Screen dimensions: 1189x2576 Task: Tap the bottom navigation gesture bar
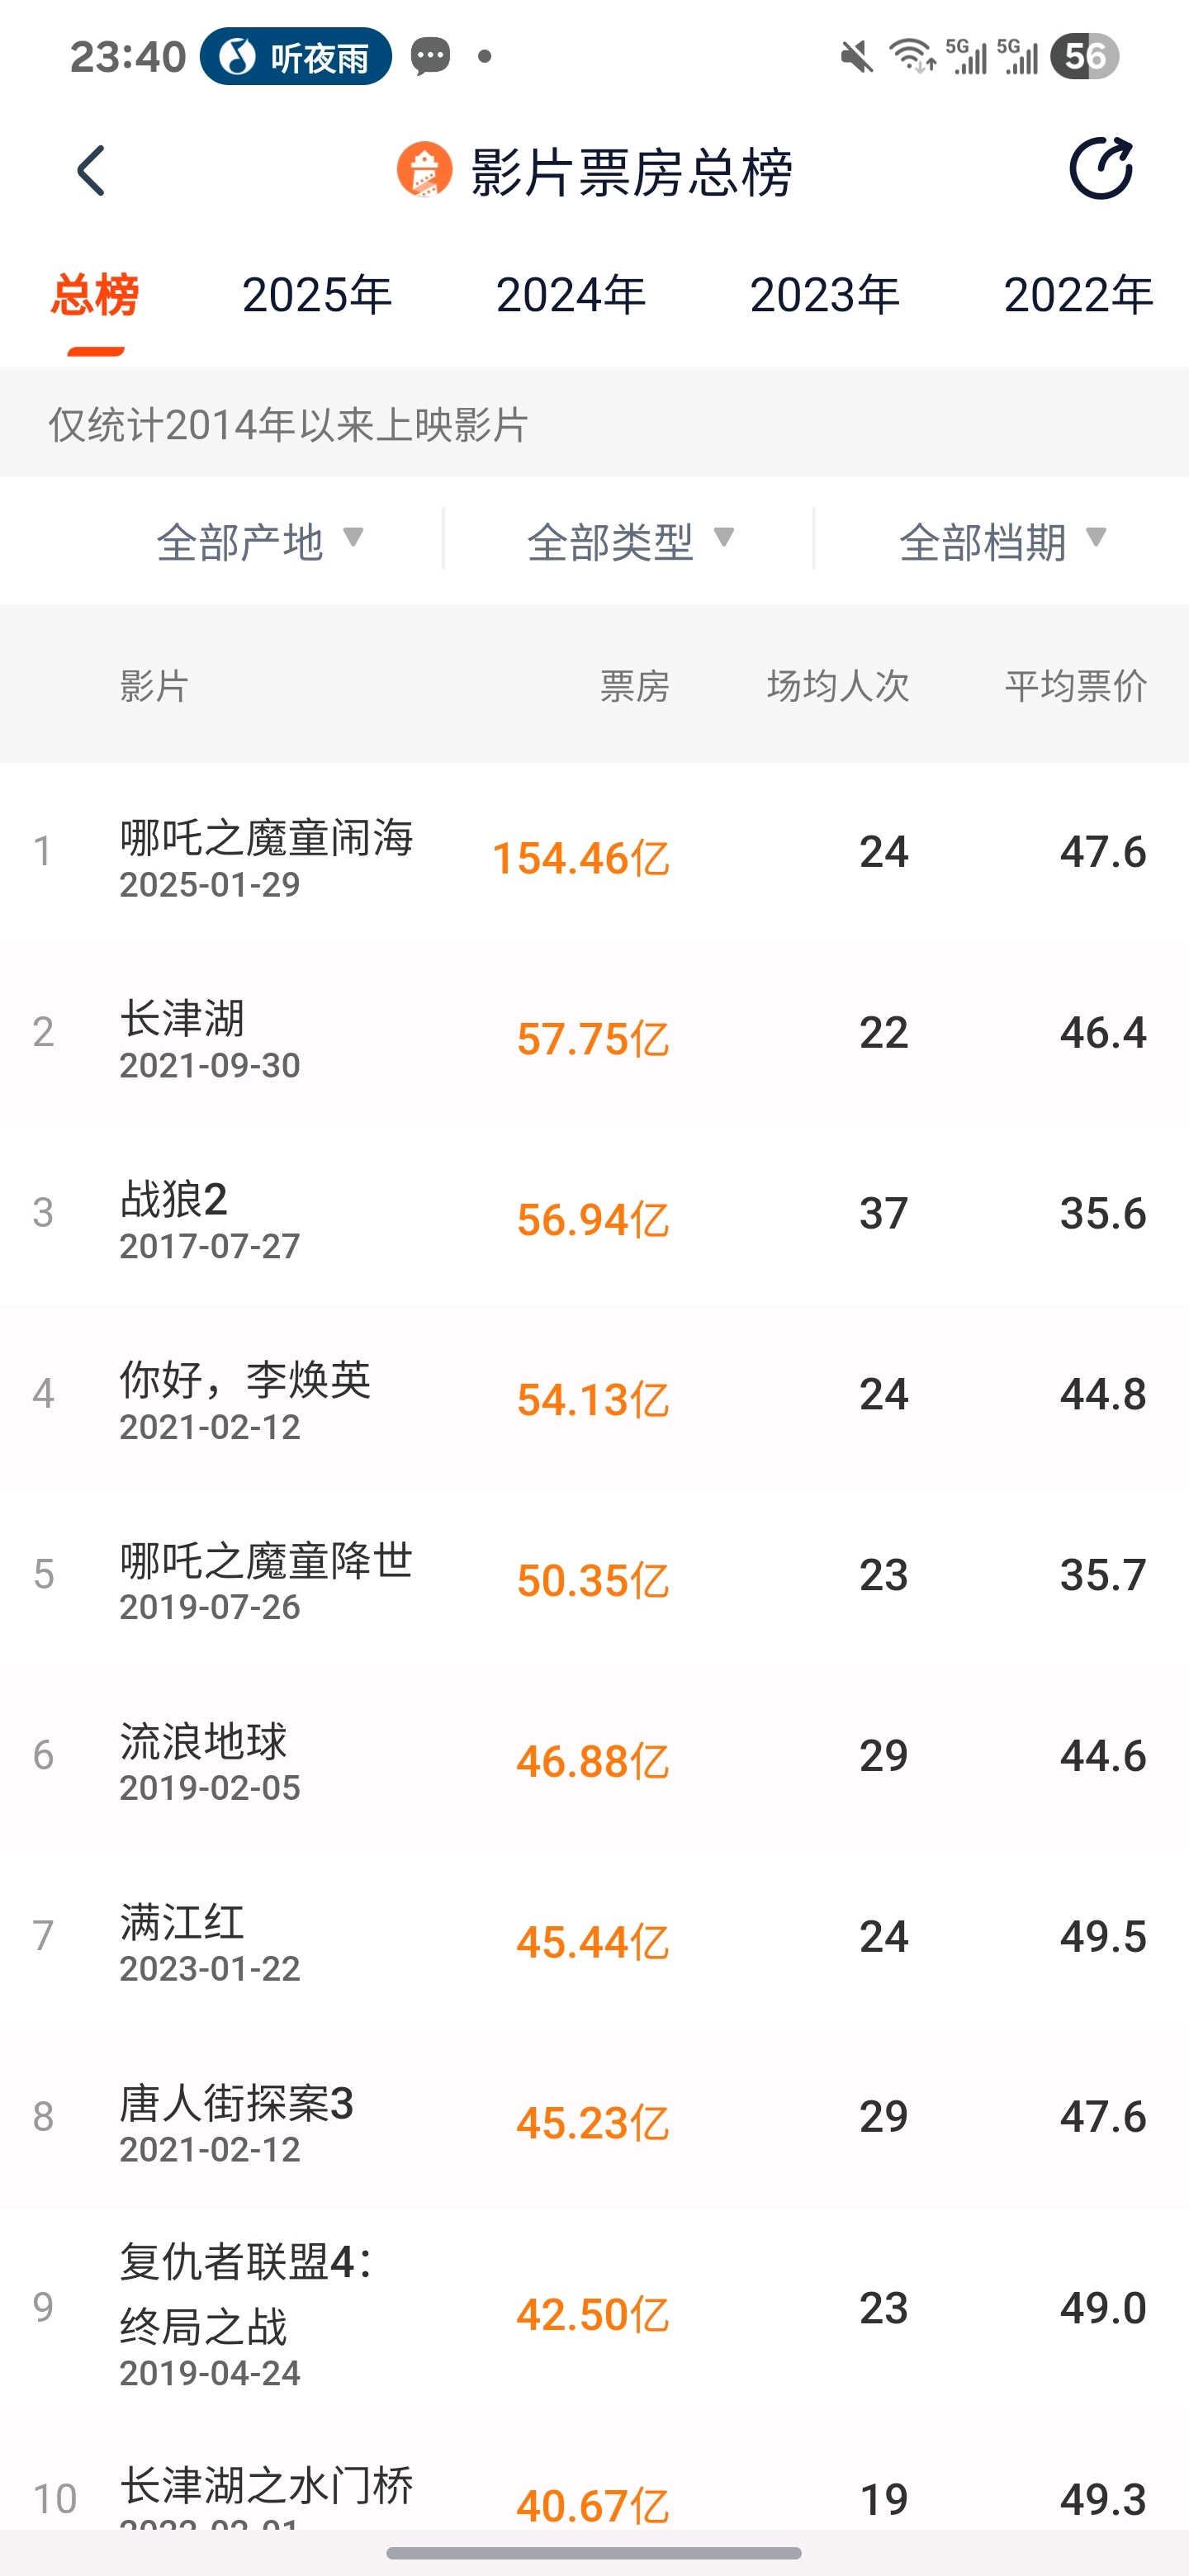click(x=594, y=2552)
